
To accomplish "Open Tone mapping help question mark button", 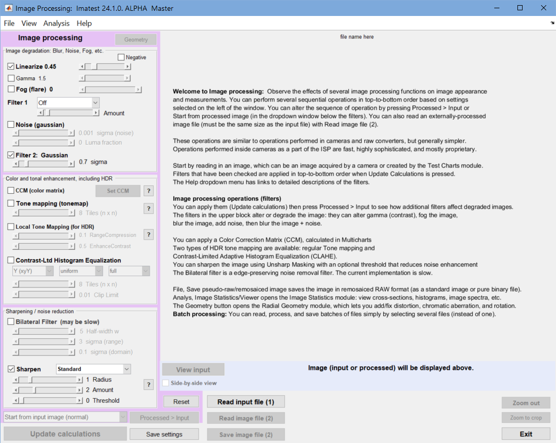I will (x=149, y=209).
